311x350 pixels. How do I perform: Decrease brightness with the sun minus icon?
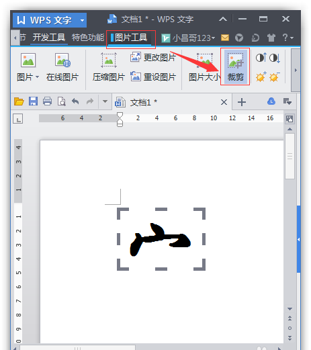click(275, 77)
